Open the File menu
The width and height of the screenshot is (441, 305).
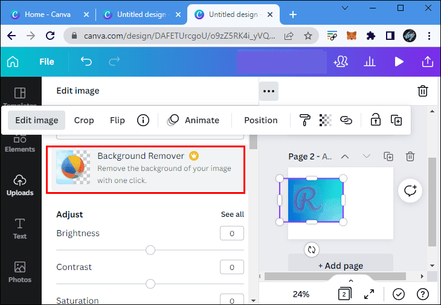point(47,62)
